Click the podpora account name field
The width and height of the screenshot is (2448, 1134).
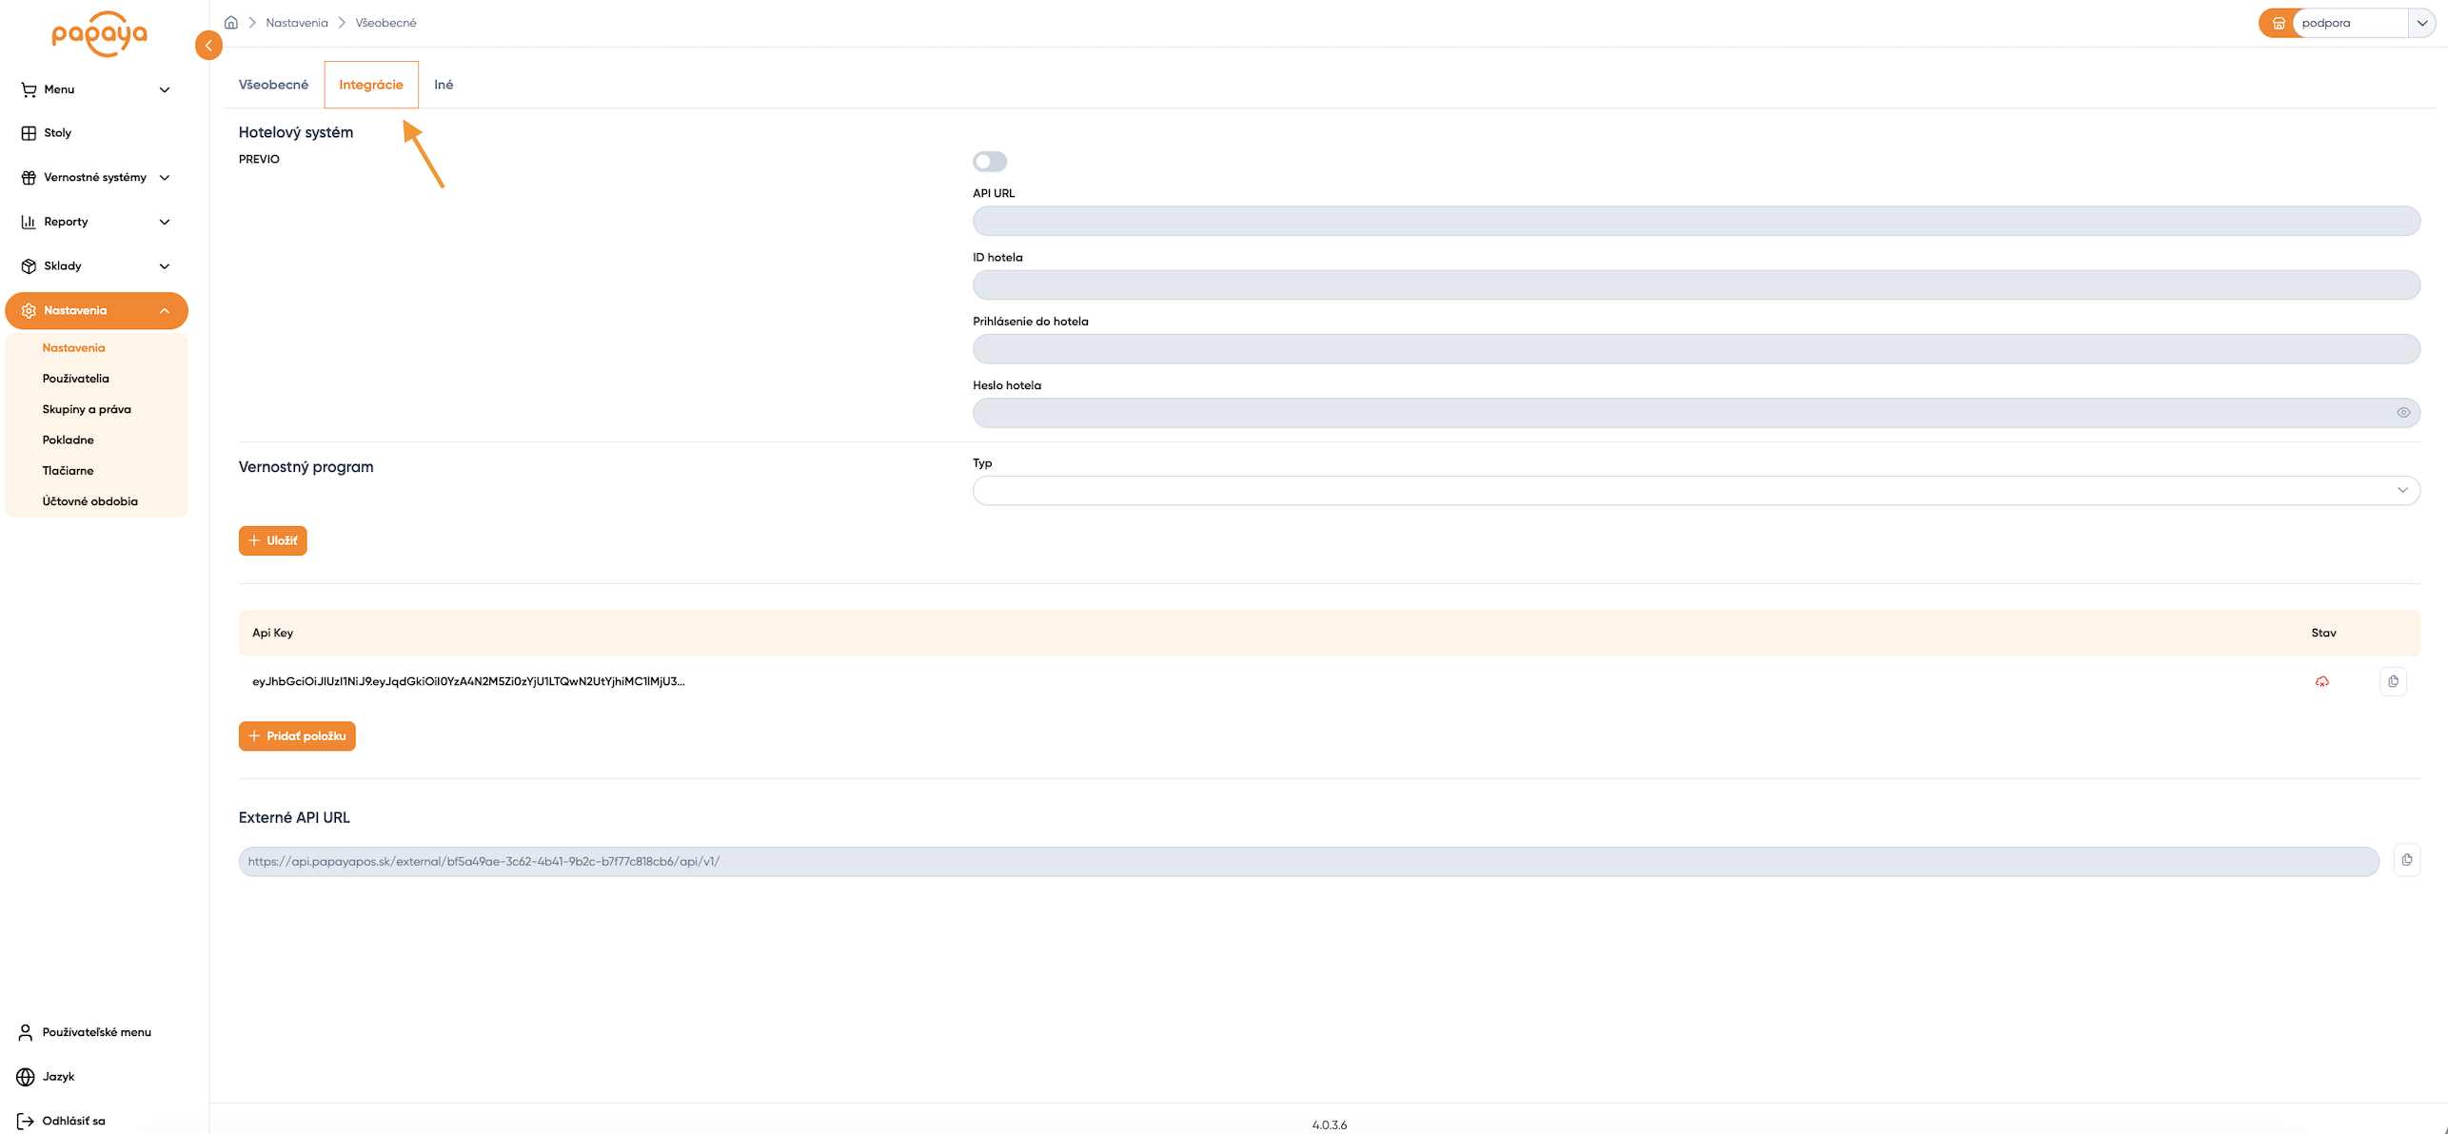[2351, 23]
